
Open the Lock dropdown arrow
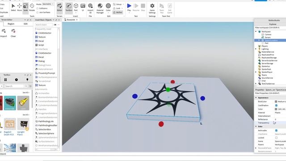122,8
